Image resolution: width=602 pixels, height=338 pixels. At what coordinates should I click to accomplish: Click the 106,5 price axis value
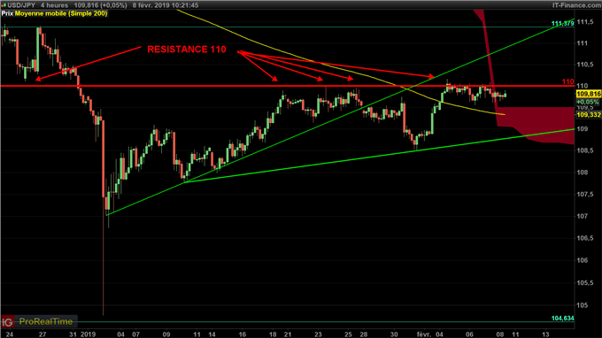click(x=585, y=239)
